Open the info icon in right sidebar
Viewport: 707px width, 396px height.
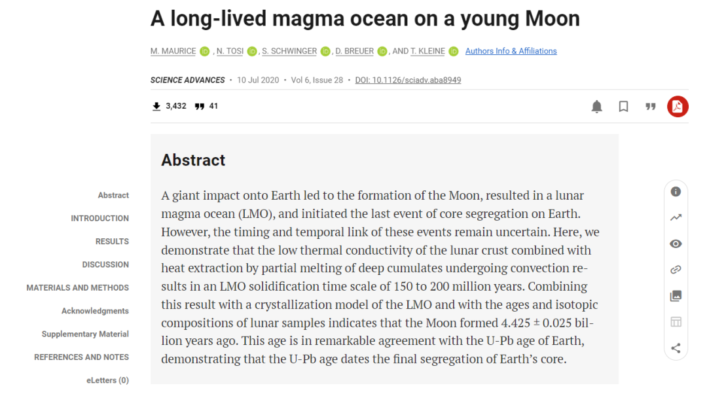tap(676, 192)
